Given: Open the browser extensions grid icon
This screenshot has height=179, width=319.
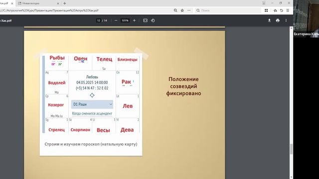Looking at the screenshot, I should [266, 10].
